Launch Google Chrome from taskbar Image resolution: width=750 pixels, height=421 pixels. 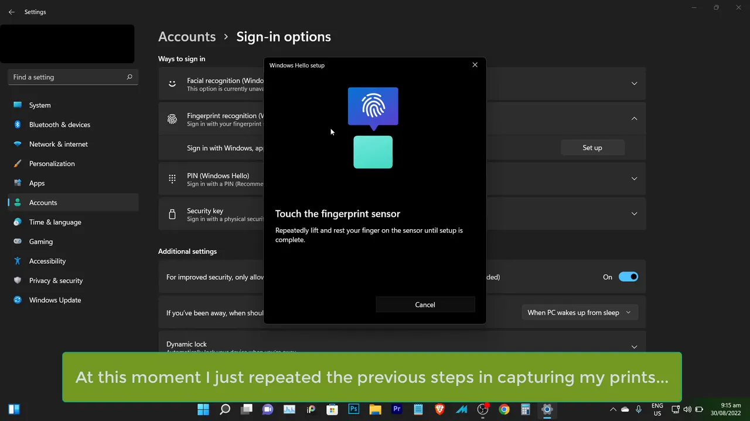(x=504, y=409)
